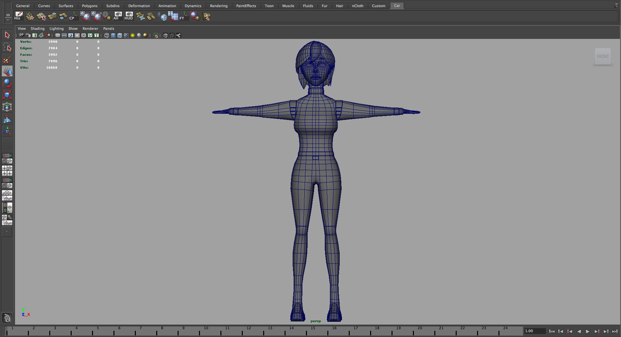Pick the Lasso select tool
This screenshot has width=621, height=337.
pyautogui.click(x=7, y=48)
